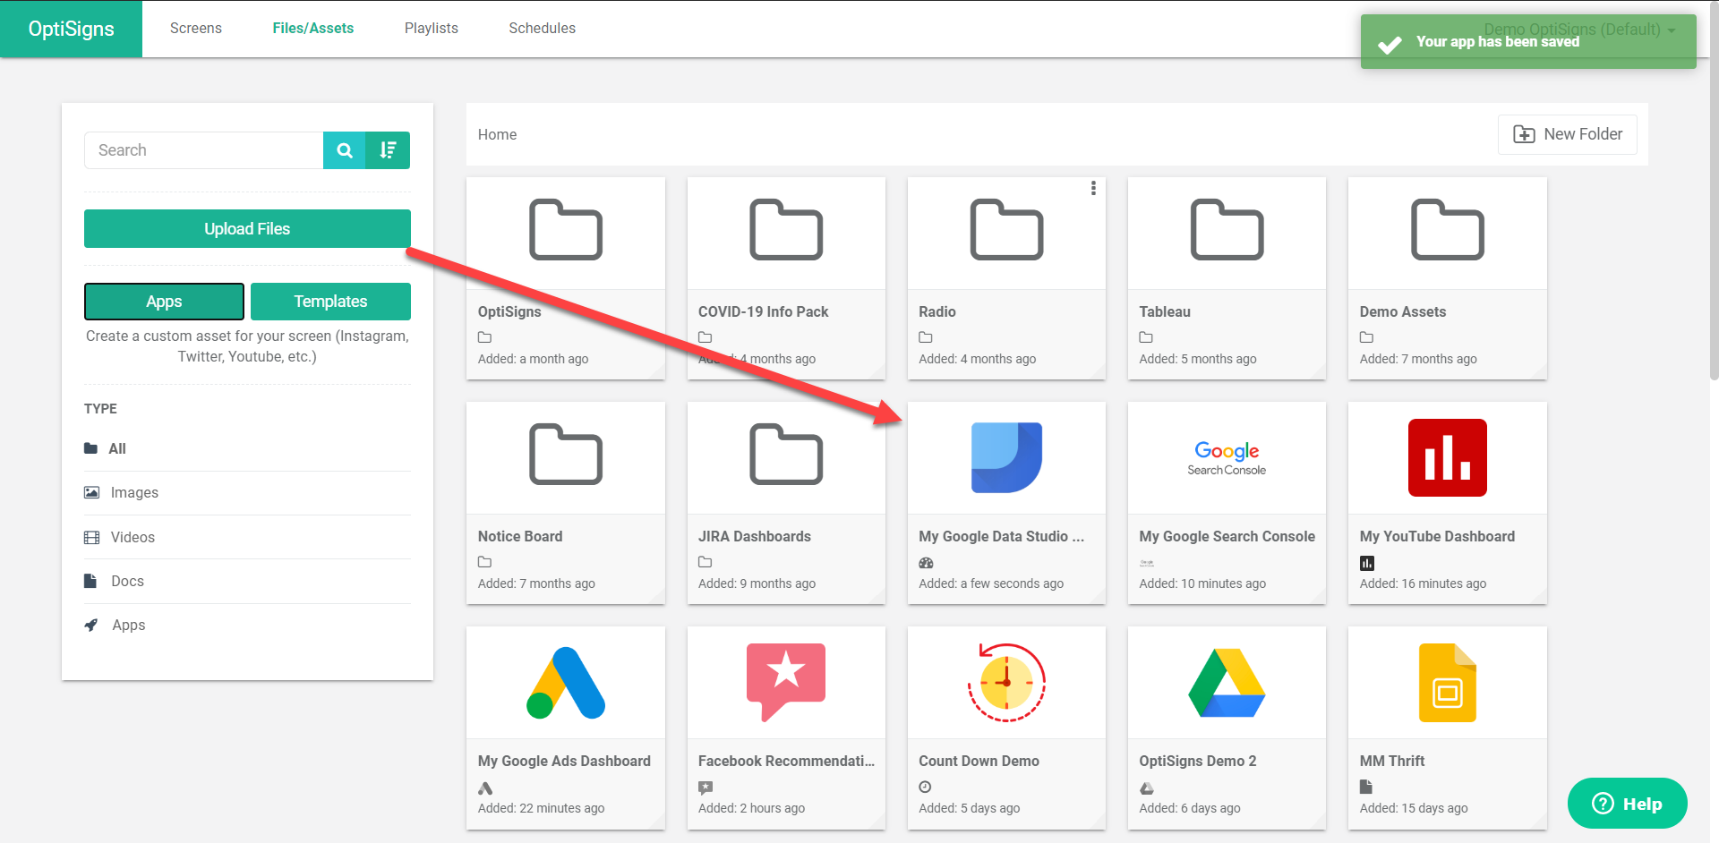This screenshot has width=1719, height=843.
Task: Open the JIRA Dashboards folder icon
Action: tap(786, 455)
